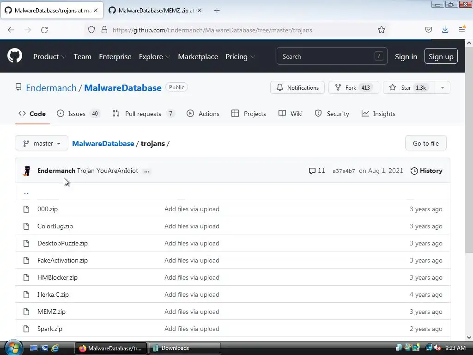Viewport: 473px width, 355px height.
Task: Click the Windows Start orb
Action: (x=13, y=348)
